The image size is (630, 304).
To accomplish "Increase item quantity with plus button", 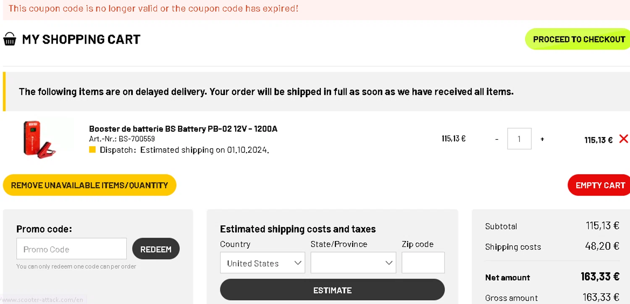I will [542, 139].
